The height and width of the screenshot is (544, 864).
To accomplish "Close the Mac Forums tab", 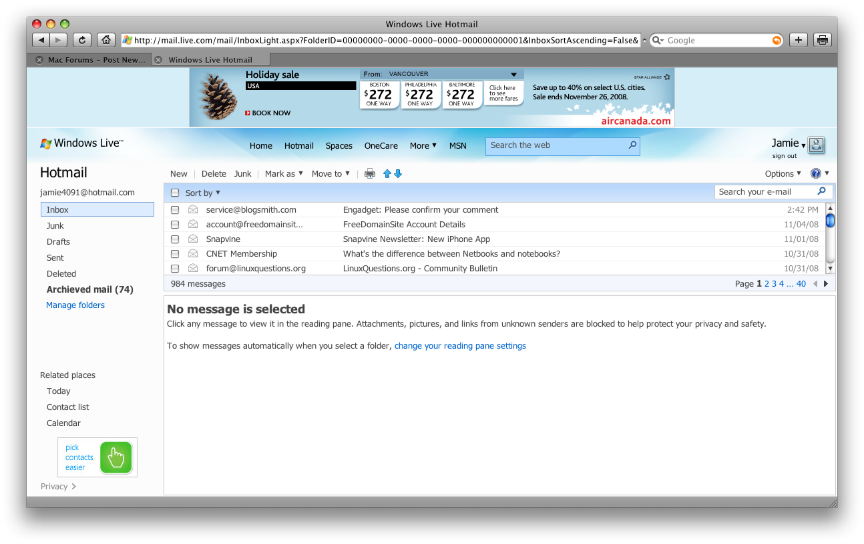I will click(x=40, y=60).
